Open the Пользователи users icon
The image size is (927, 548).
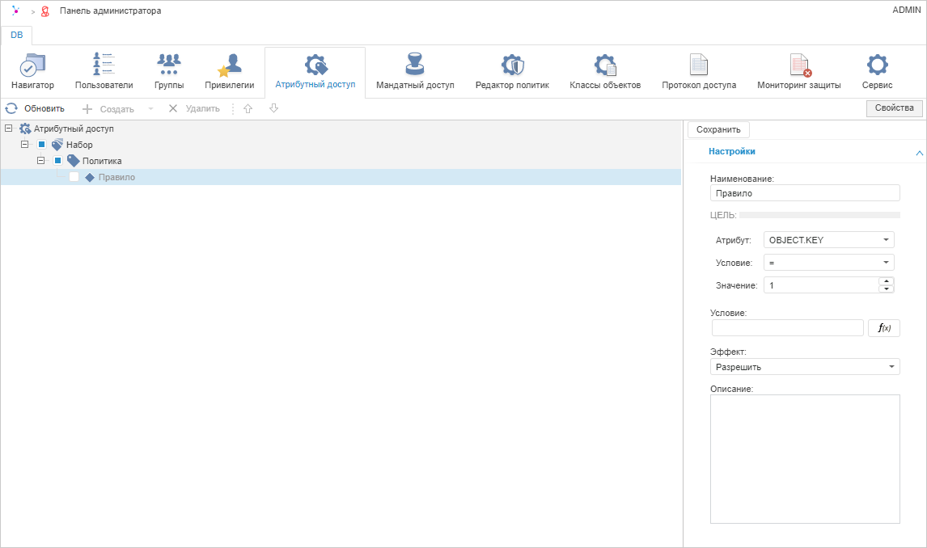[104, 65]
